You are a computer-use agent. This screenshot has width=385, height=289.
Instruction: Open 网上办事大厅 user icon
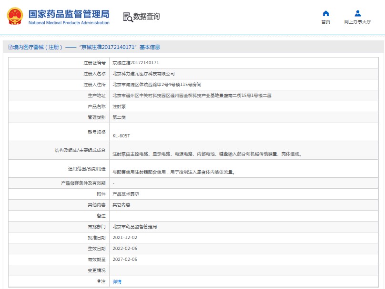tap(358, 13)
